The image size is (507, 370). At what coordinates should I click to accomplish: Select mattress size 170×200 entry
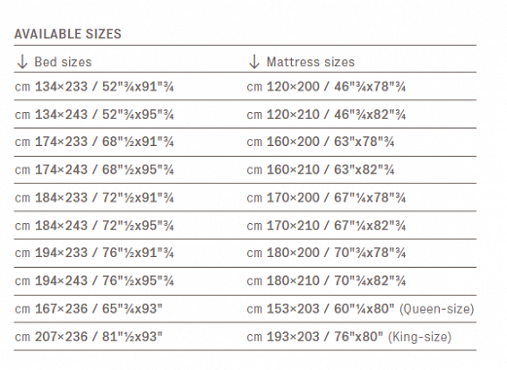tap(326, 198)
